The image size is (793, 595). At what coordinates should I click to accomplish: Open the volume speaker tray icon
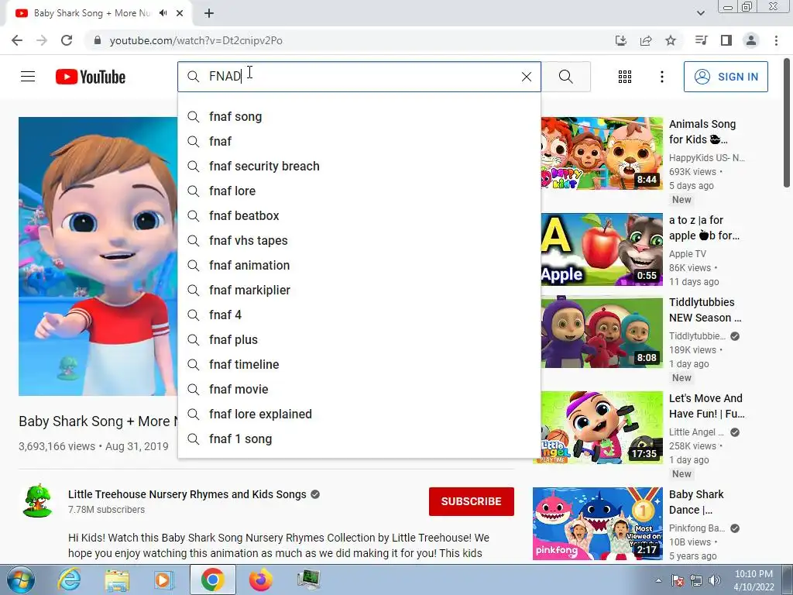tap(715, 580)
